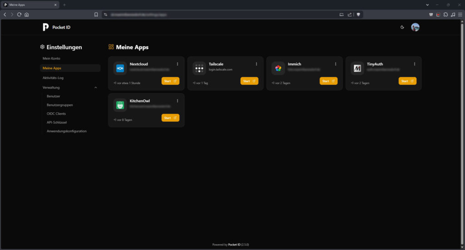
Task: Launch TinyAuth with its Start button
Action: (x=407, y=81)
